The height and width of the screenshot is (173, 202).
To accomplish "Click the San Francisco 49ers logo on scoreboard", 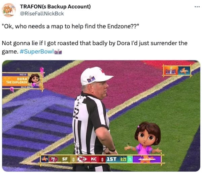I will 54,159.
